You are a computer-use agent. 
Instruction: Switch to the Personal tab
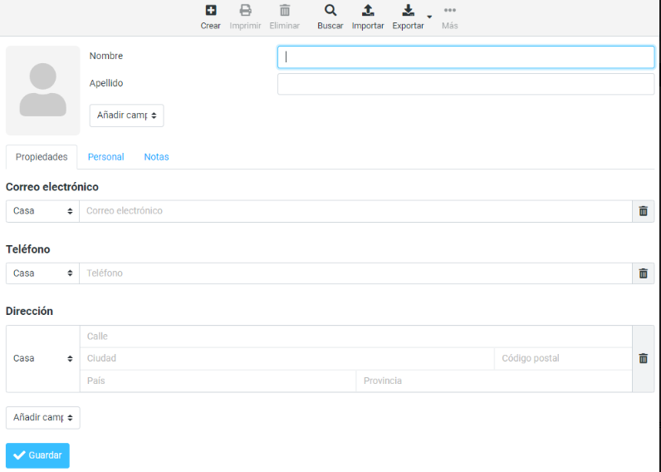click(x=105, y=157)
